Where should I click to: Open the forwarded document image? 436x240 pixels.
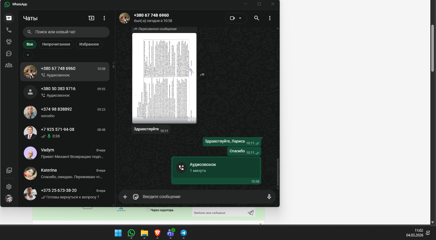[164, 78]
